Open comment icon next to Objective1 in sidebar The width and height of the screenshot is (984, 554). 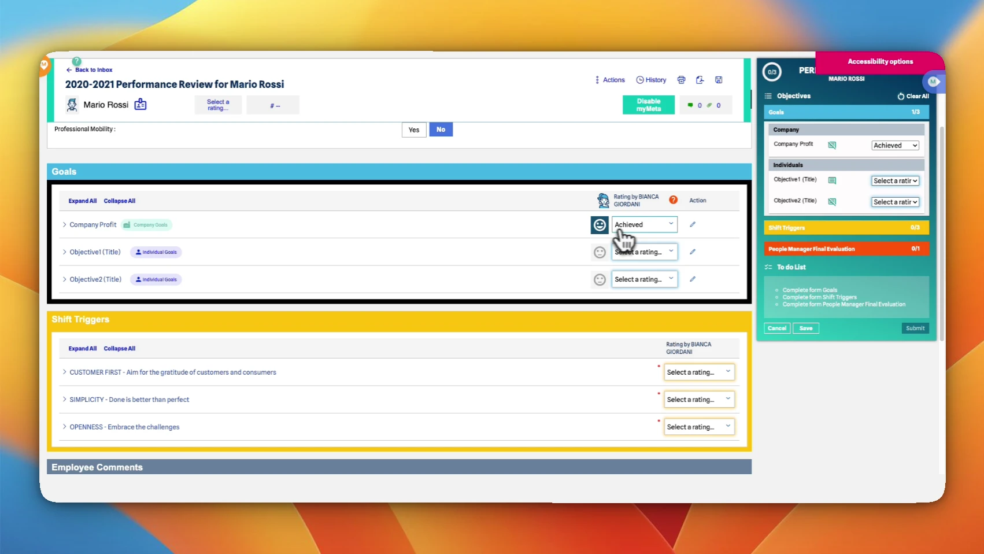(x=832, y=180)
